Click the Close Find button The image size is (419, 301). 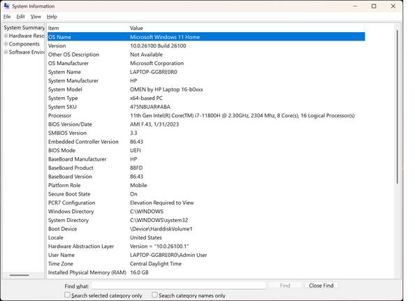tap(321, 286)
